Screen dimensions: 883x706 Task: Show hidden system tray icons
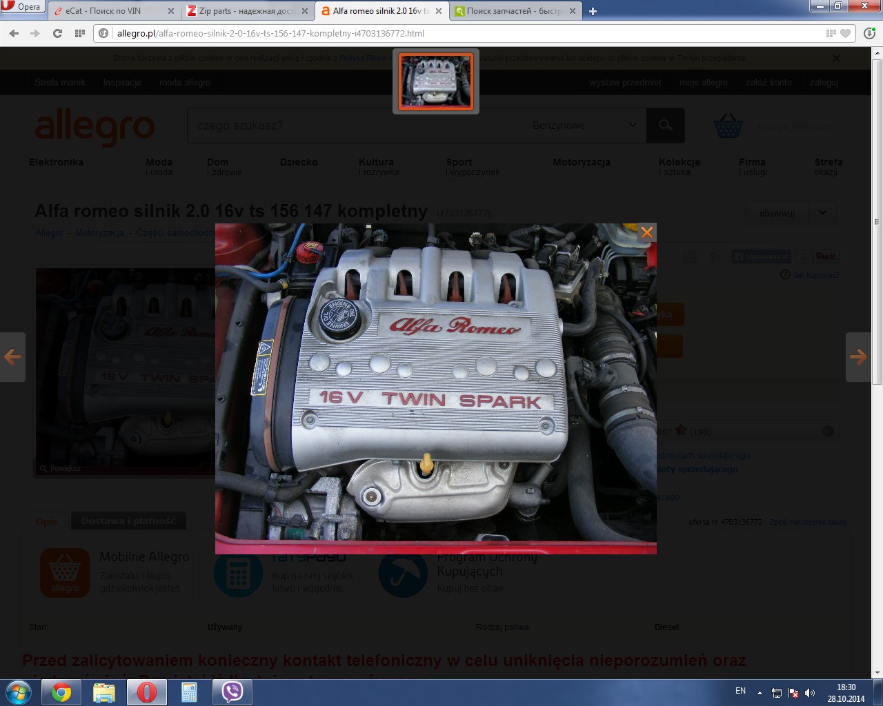coord(760,692)
